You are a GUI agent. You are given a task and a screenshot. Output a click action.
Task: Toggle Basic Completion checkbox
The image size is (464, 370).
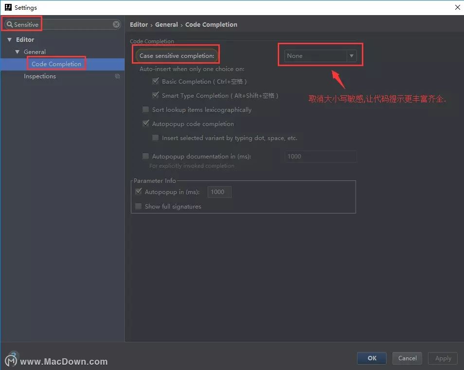[155, 81]
